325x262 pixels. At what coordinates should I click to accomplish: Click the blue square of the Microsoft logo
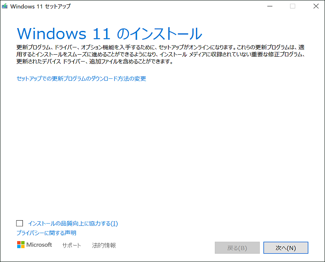(19, 246)
